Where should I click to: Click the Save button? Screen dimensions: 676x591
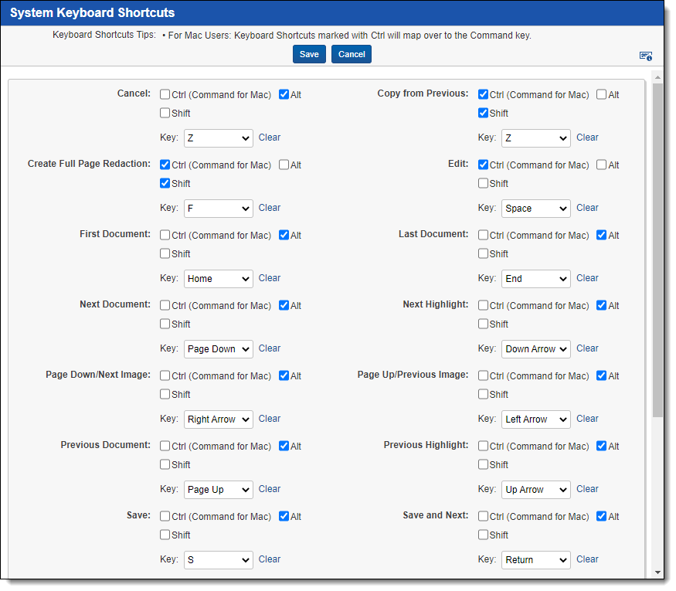coord(309,54)
